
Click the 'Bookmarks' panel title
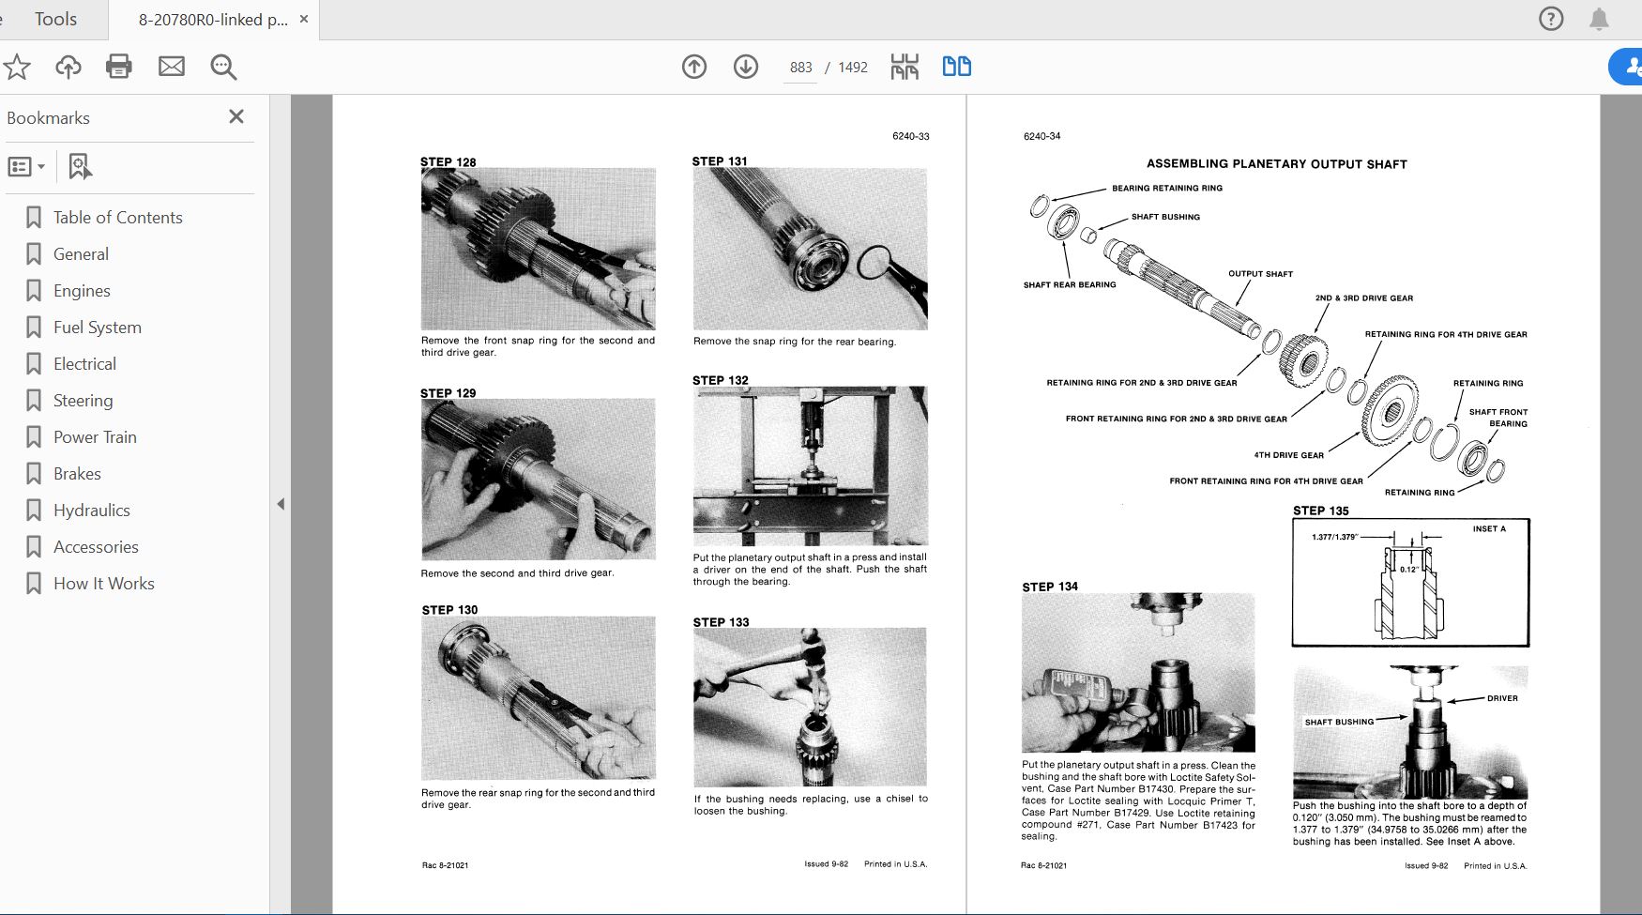(48, 118)
